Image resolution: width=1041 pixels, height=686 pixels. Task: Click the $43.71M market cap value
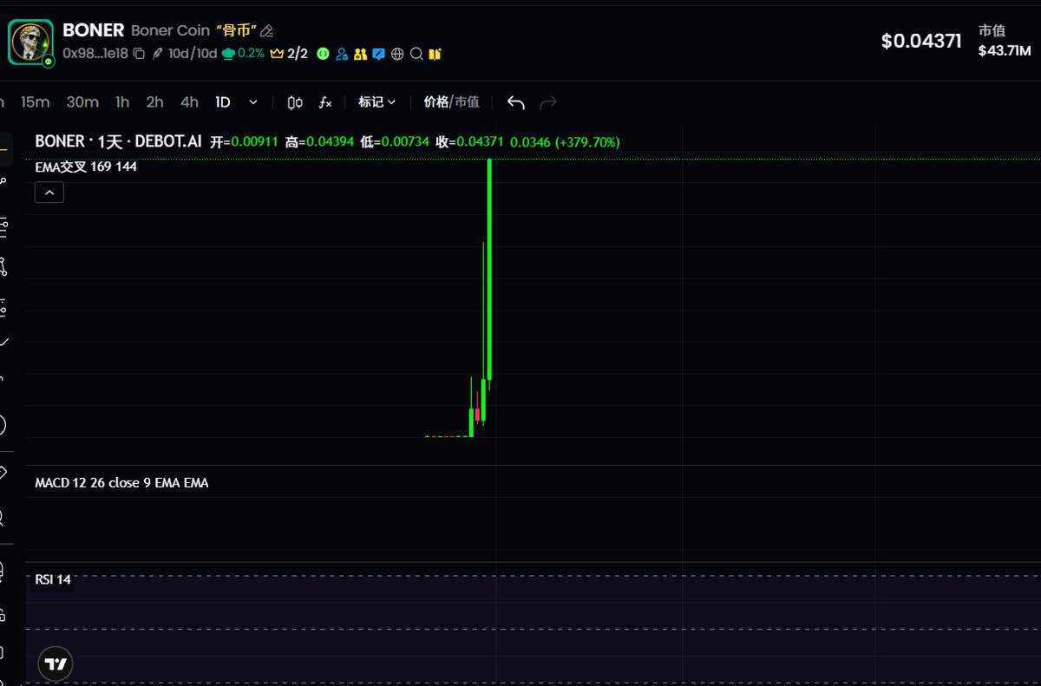[x=1005, y=50]
